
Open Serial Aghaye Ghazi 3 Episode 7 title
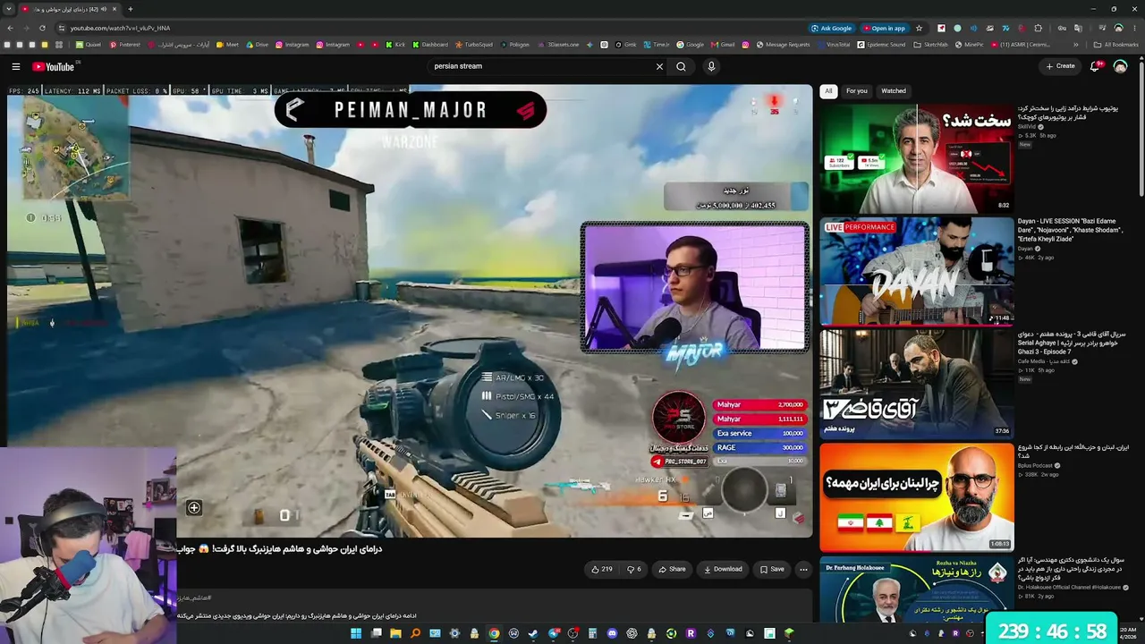(1073, 343)
